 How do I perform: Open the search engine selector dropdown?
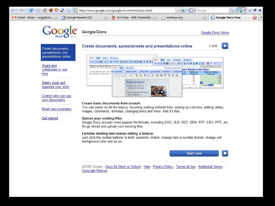click(x=194, y=10)
